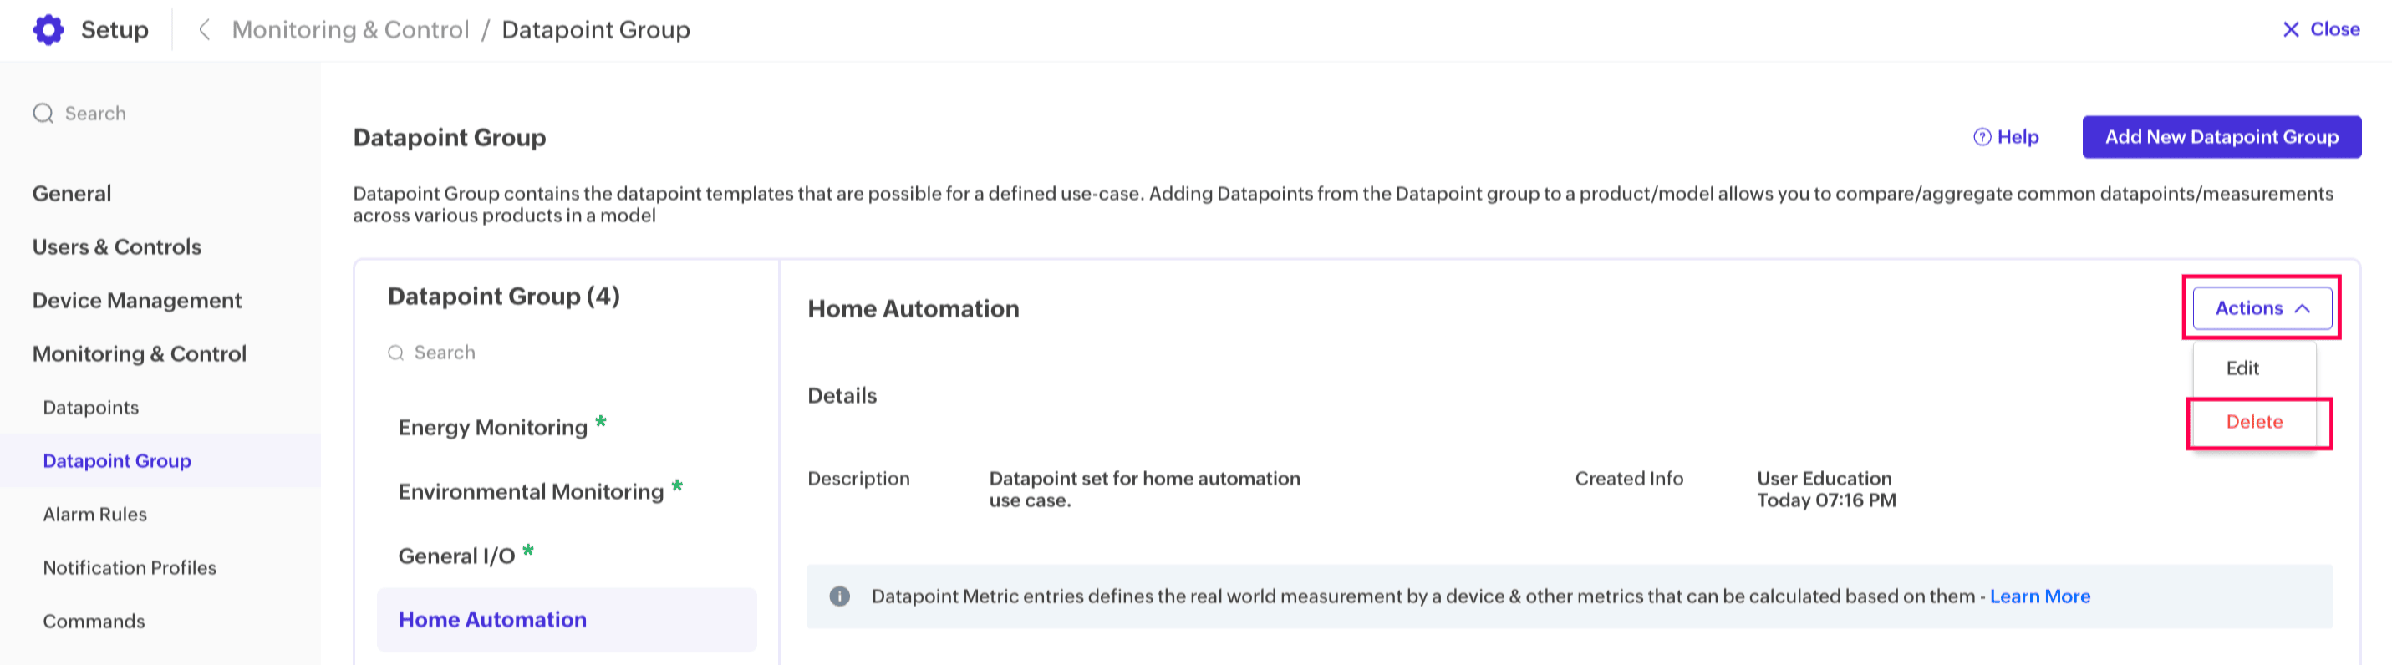Viewport: 2392px width, 665px height.
Task: Click the Setup gear icon
Action: point(48,30)
